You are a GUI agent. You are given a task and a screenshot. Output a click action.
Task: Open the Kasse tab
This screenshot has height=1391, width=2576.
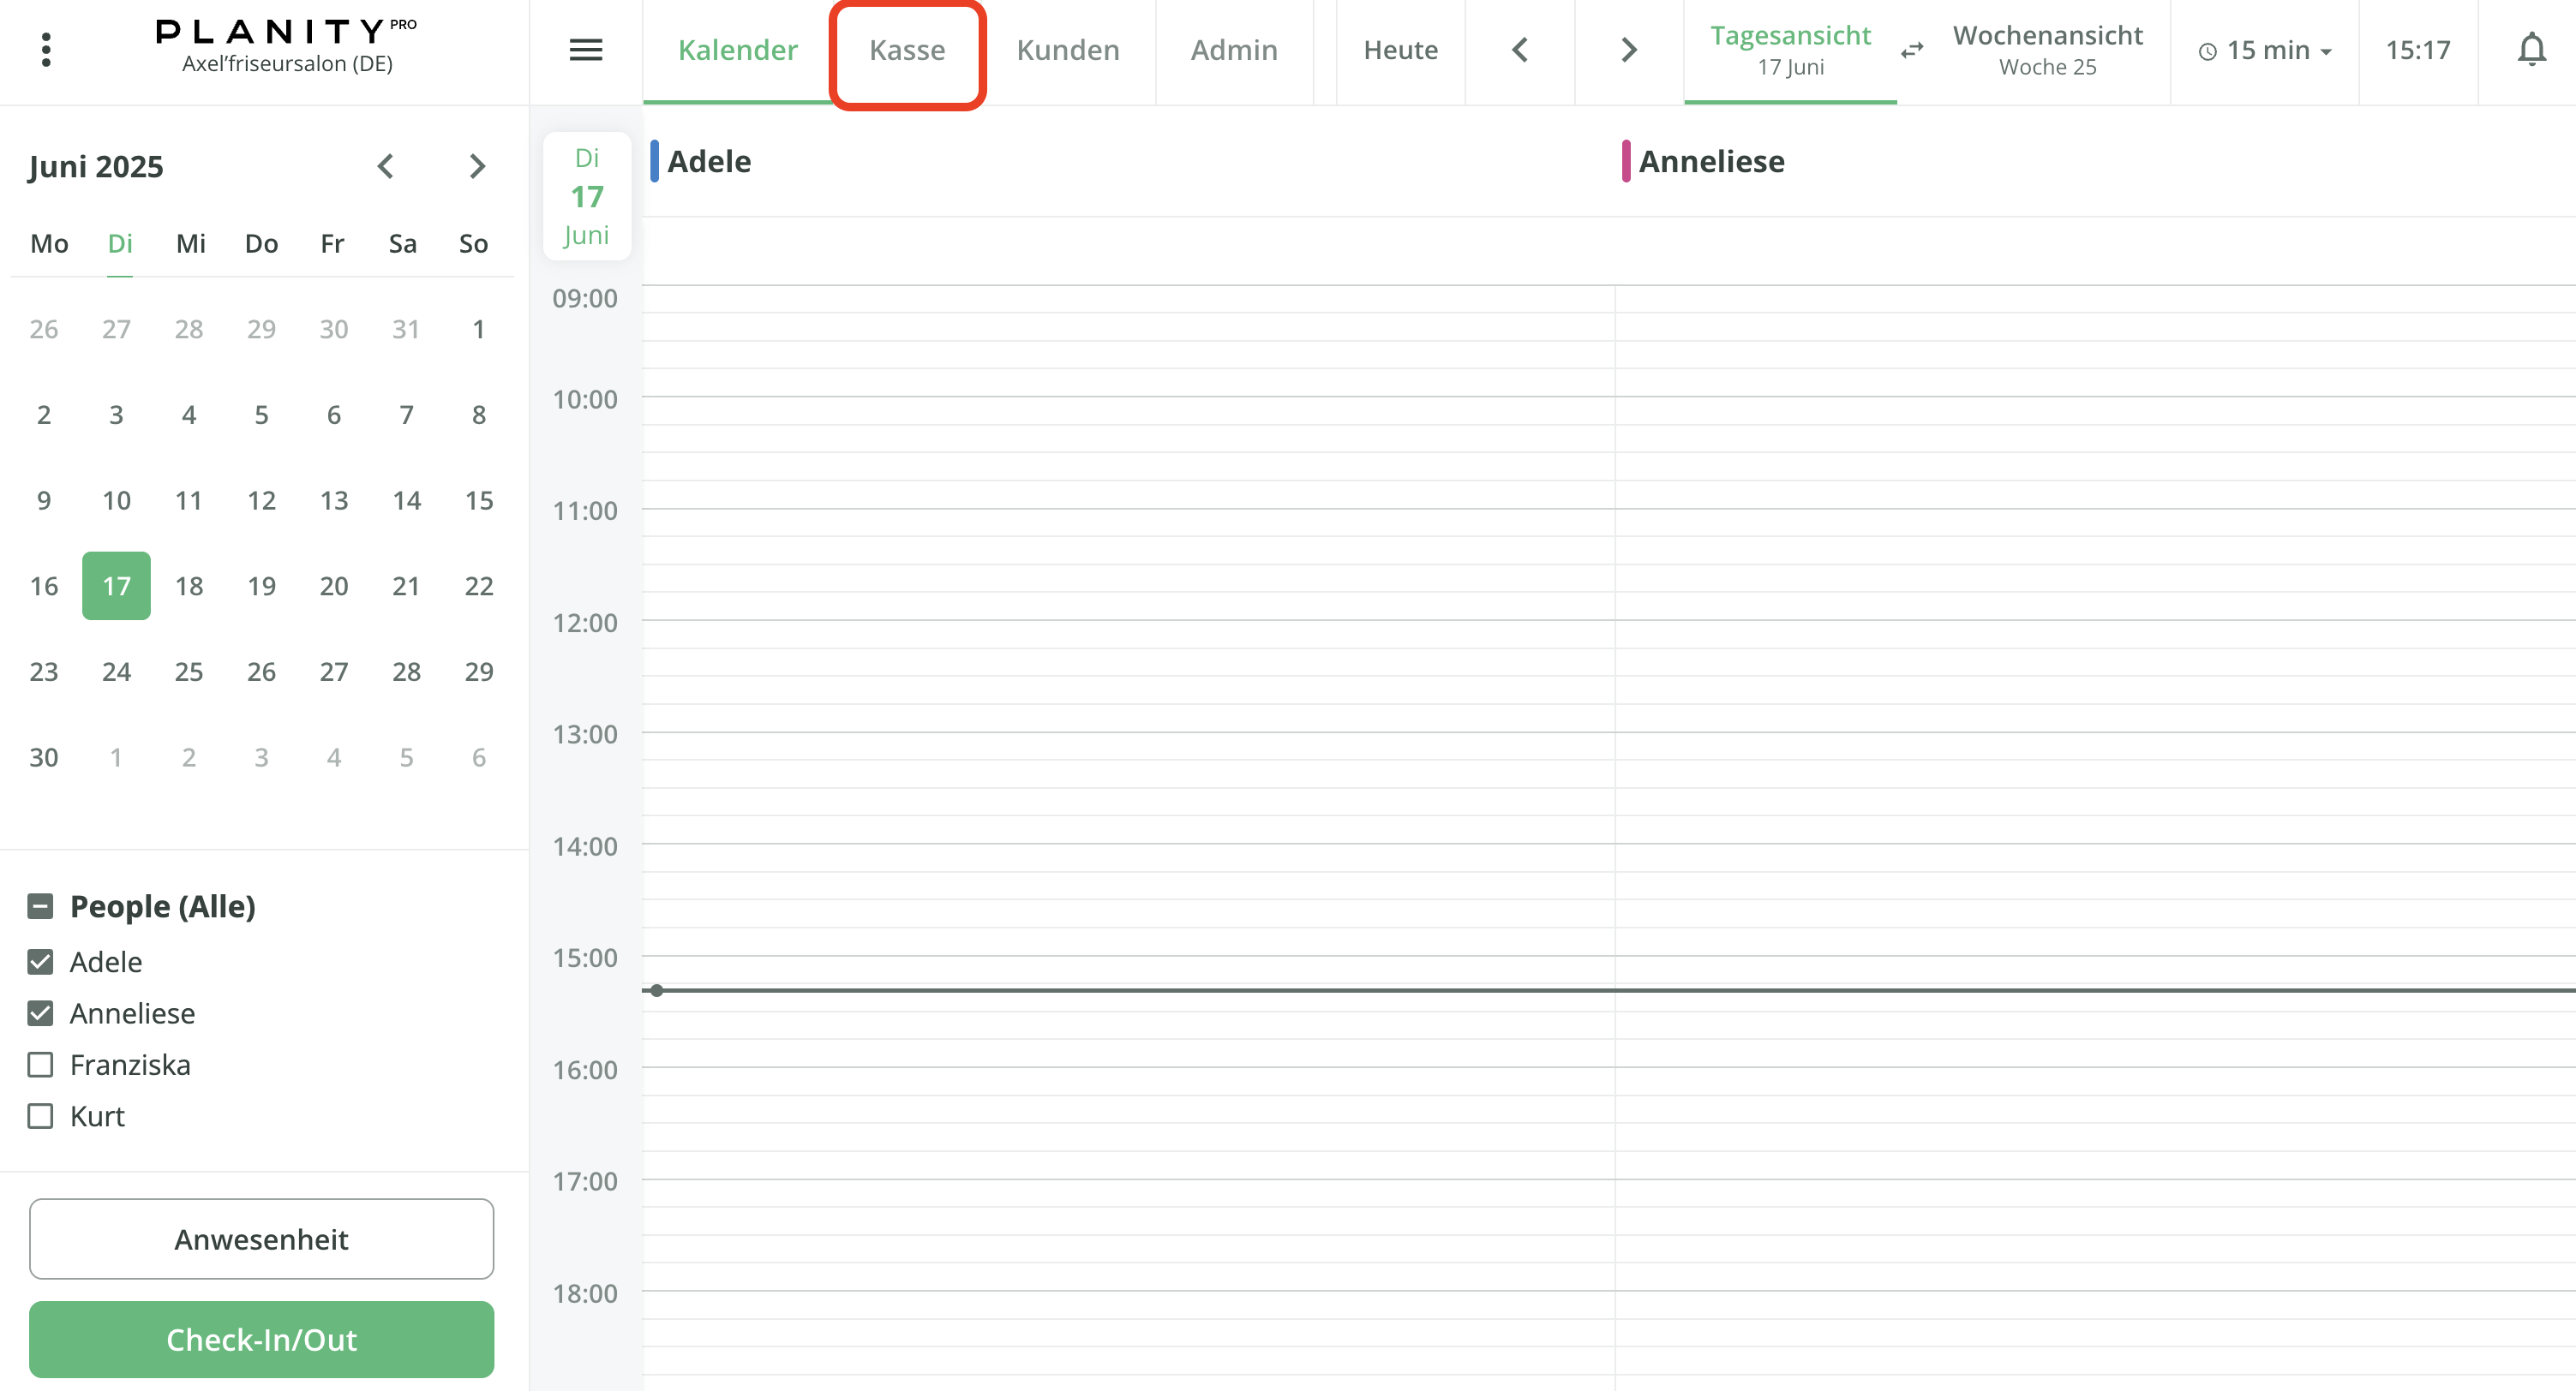pos(907,50)
